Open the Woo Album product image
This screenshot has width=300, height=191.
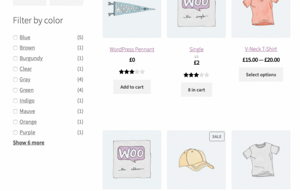pos(132,160)
